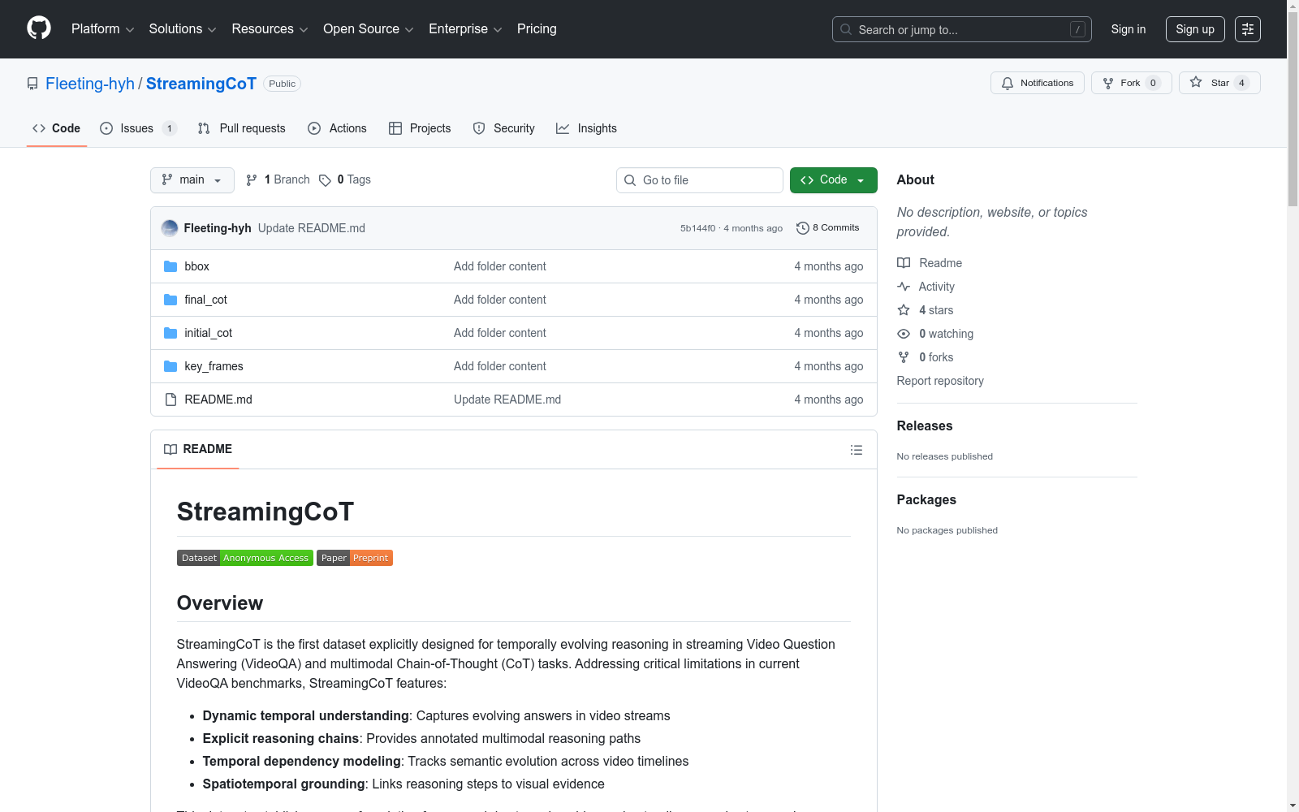This screenshot has height=812, width=1299.
Task: Select the Code repository tab
Action: [x=57, y=128]
